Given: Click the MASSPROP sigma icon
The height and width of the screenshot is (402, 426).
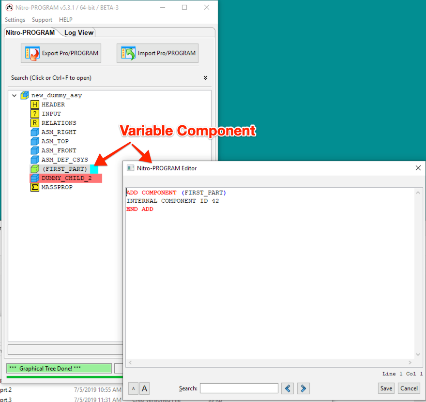Looking at the screenshot, I should 34,187.
